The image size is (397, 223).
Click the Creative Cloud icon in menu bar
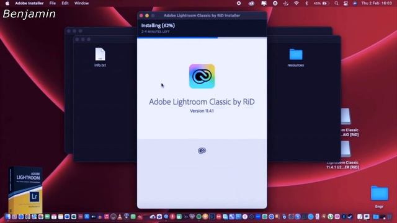point(251,3)
